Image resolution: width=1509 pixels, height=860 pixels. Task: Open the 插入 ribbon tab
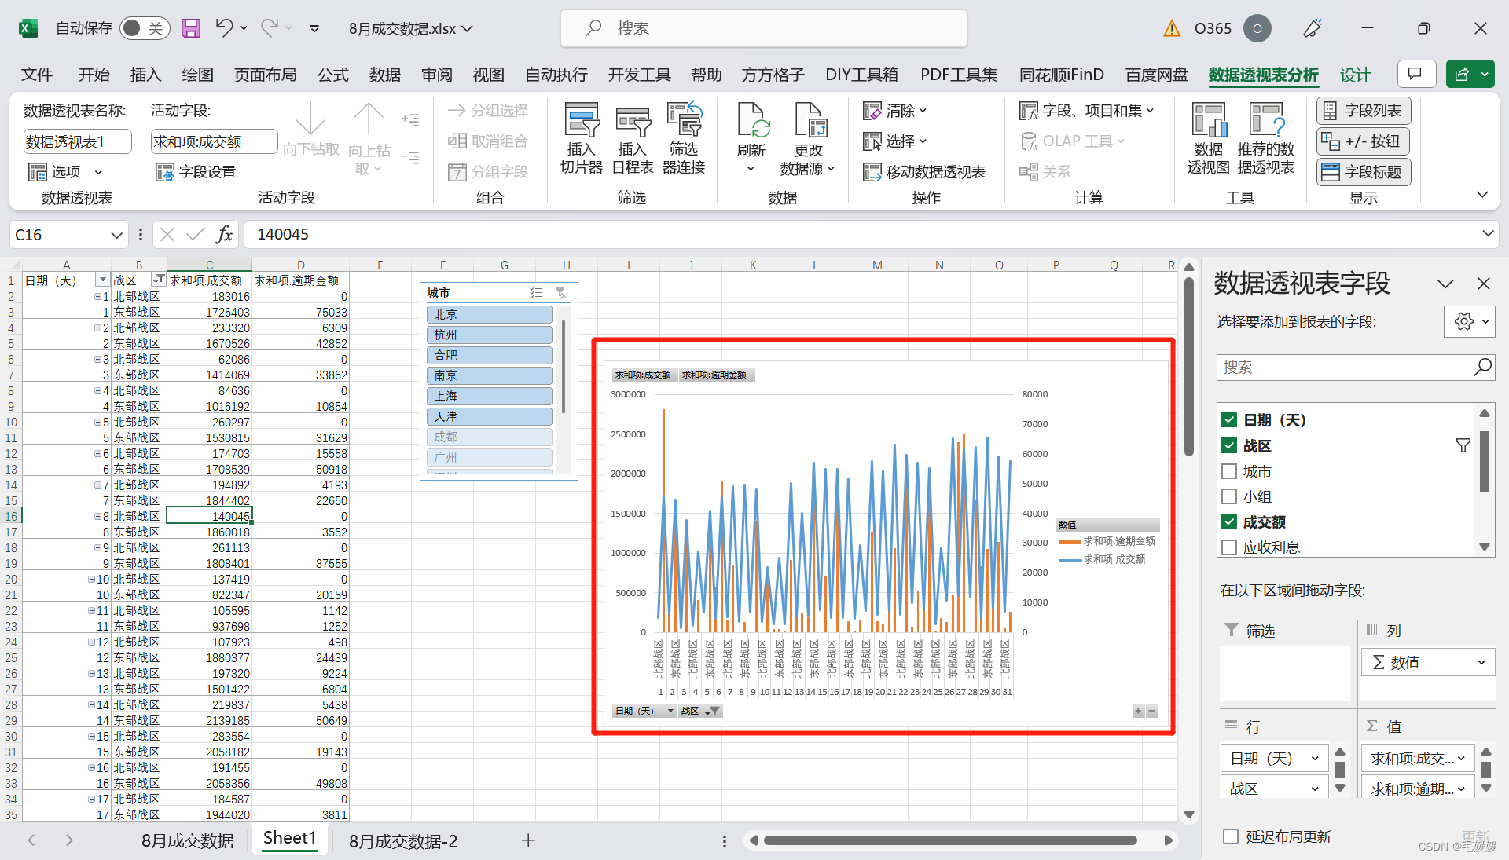pos(145,75)
